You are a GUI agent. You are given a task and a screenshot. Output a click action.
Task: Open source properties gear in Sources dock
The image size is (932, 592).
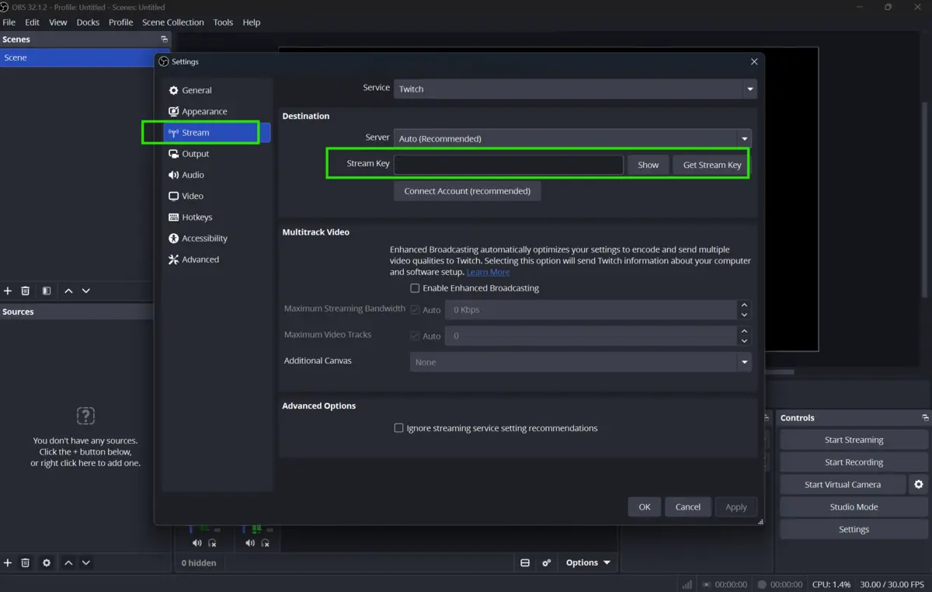click(47, 562)
